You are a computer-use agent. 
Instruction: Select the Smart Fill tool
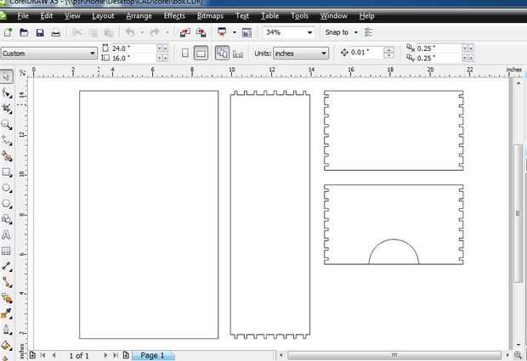tap(7, 156)
